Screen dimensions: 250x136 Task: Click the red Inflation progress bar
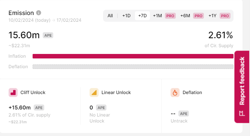(133, 56)
